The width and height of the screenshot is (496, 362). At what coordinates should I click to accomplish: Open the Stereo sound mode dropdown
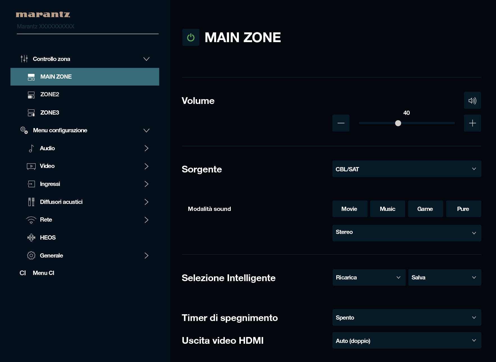[x=406, y=233]
